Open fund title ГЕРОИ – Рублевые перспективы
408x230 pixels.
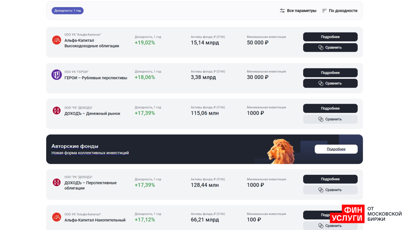[x=96, y=78]
